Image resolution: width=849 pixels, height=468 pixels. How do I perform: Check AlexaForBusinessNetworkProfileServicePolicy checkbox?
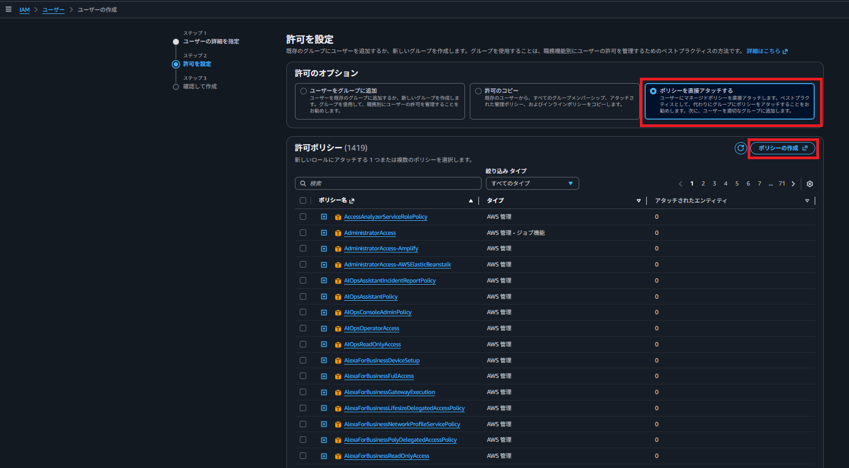coord(303,424)
